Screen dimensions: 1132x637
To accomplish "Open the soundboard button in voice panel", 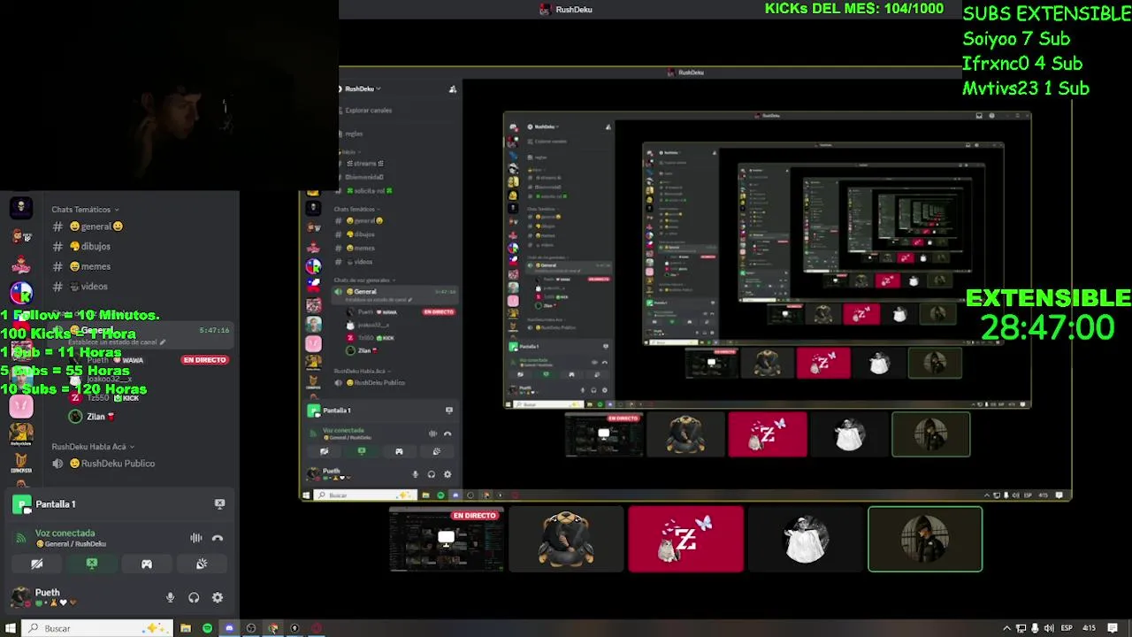I will click(x=202, y=564).
